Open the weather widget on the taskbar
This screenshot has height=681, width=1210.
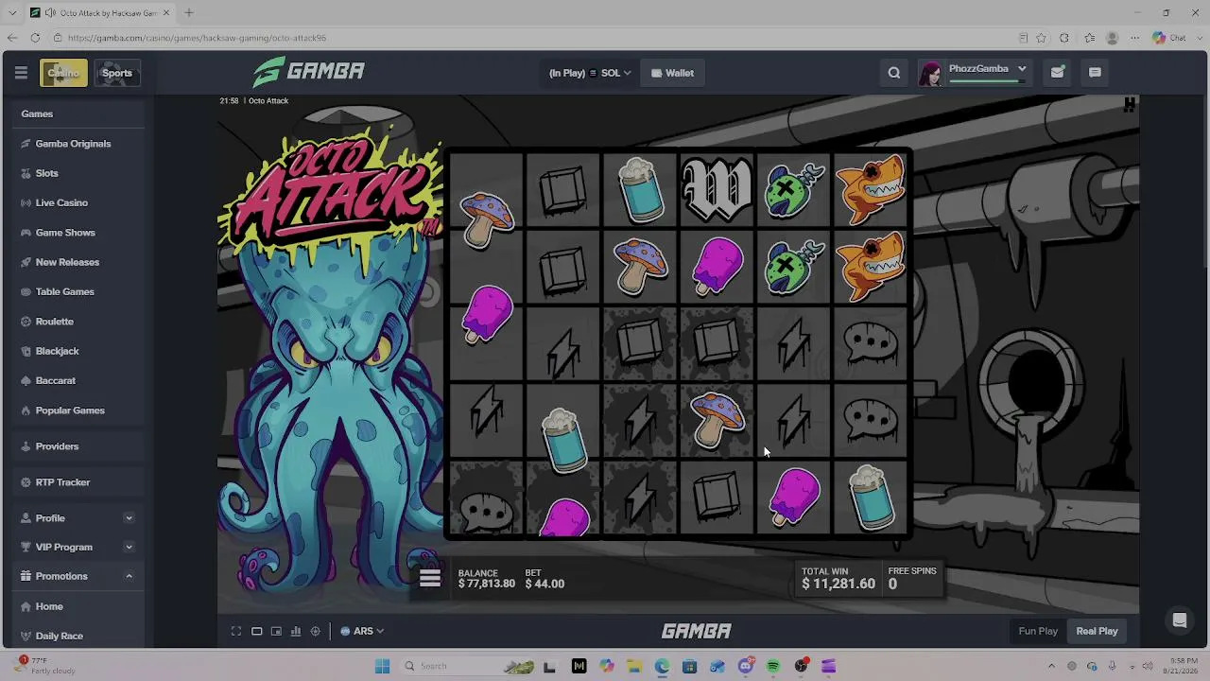pos(45,666)
